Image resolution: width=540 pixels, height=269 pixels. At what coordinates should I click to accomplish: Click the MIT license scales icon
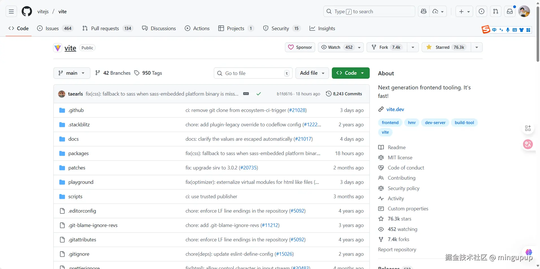click(381, 158)
